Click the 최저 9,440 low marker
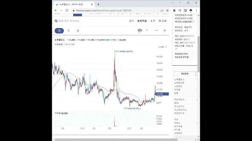The image size is (252, 141). pyautogui.click(x=132, y=109)
